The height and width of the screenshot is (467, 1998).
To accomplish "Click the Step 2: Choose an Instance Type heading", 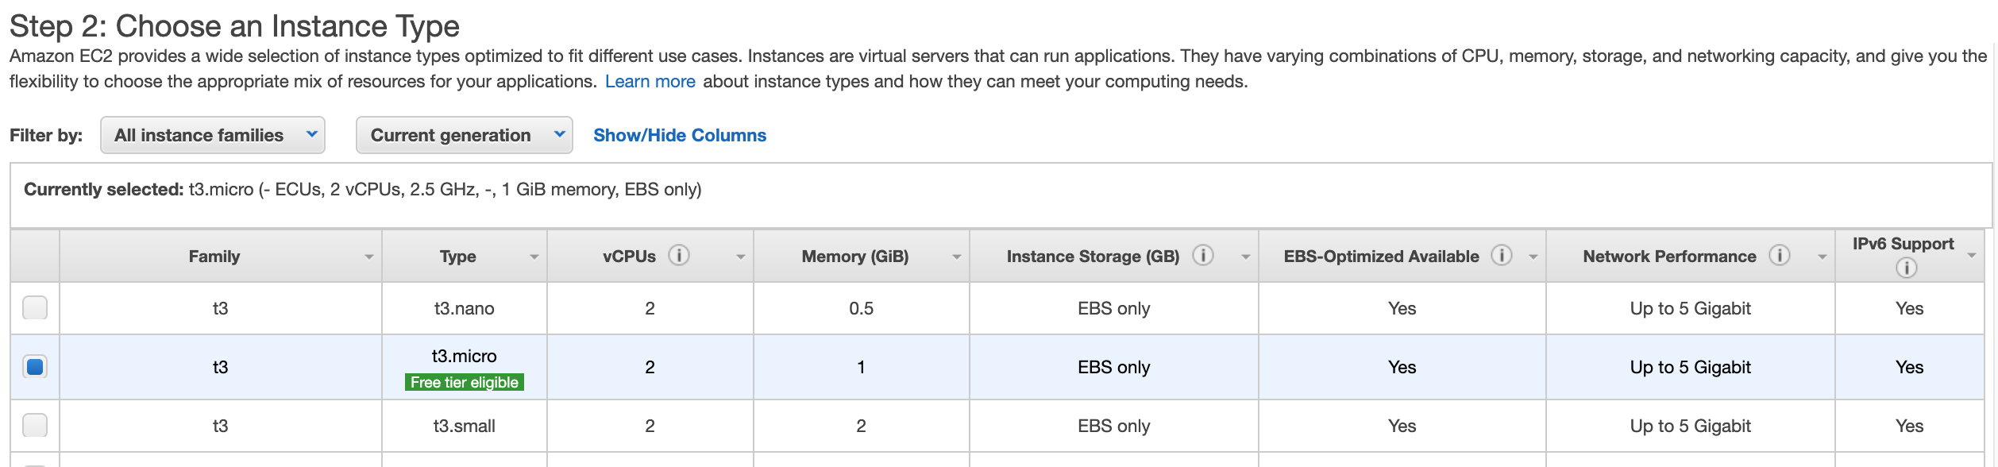I will (234, 26).
